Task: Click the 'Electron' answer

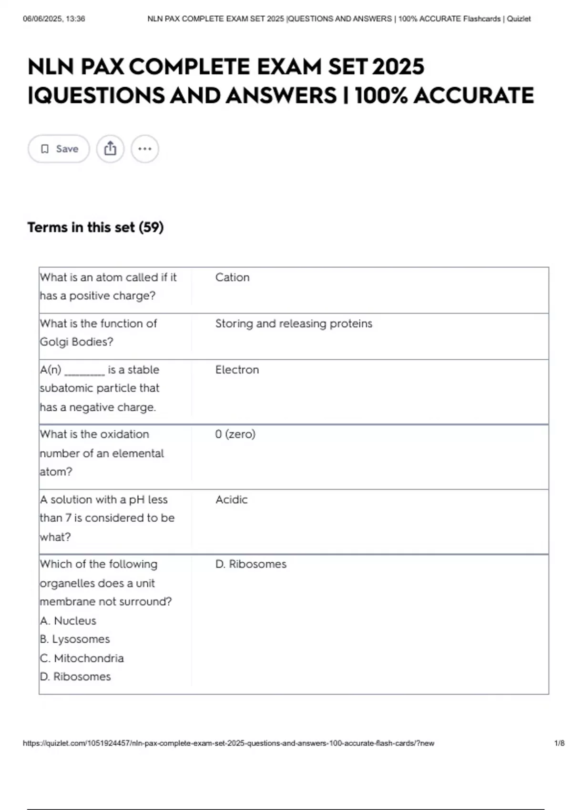Action: click(237, 370)
